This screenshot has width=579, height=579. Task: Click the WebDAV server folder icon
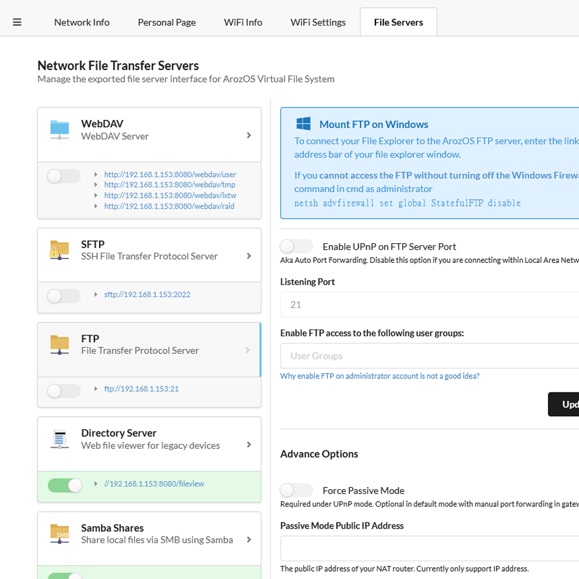pos(59,129)
